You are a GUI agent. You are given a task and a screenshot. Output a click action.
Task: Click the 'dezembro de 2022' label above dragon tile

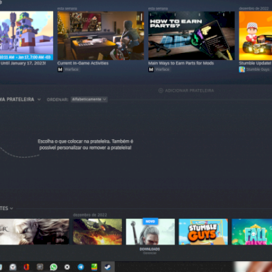coord(90,215)
